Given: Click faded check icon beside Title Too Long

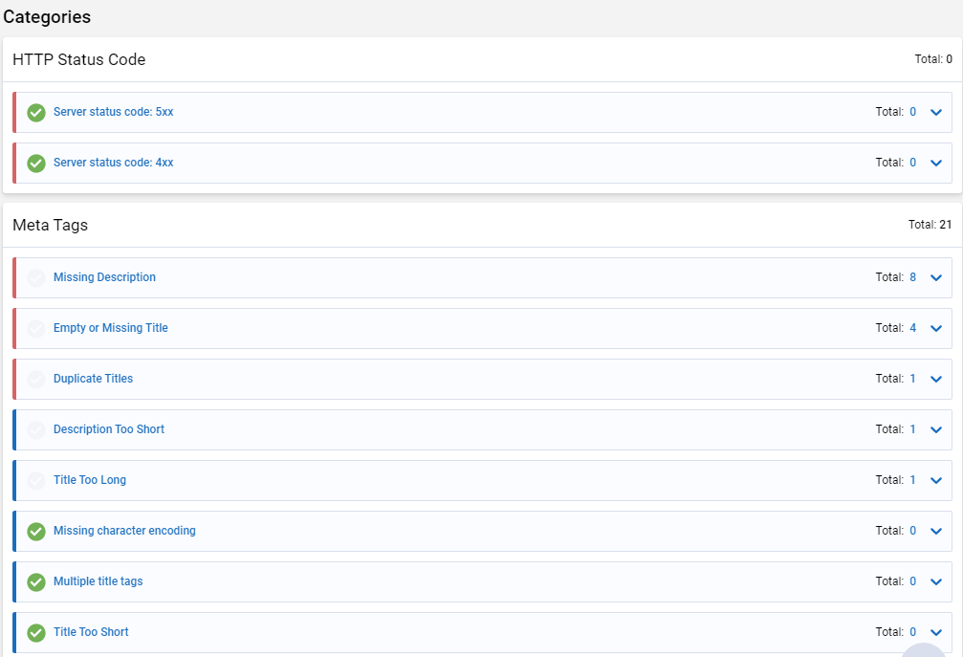Looking at the screenshot, I should point(36,481).
